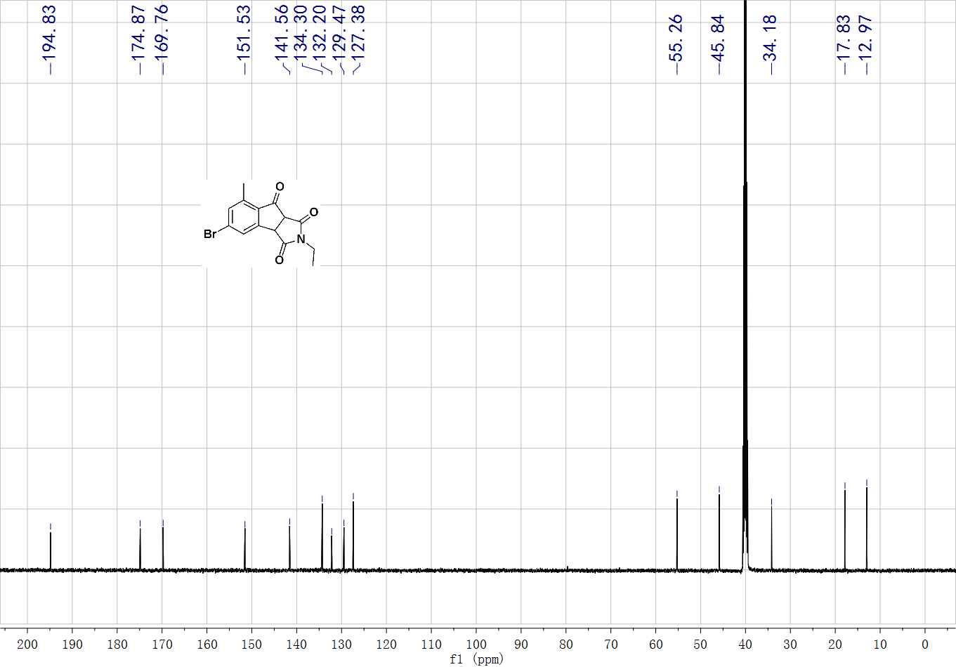This screenshot has height=667, width=956.
Task: Select the N atom in the structure
Action: point(300,239)
